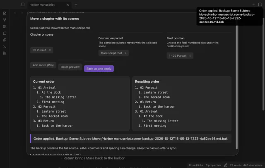Screen dimensions: 265x168
Task: Click 'First meeting' in Current order list
Action: tap(53, 102)
